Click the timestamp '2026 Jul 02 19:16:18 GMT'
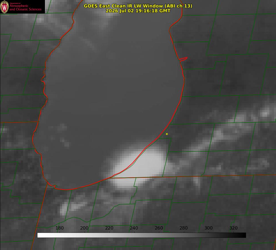 tap(138, 11)
